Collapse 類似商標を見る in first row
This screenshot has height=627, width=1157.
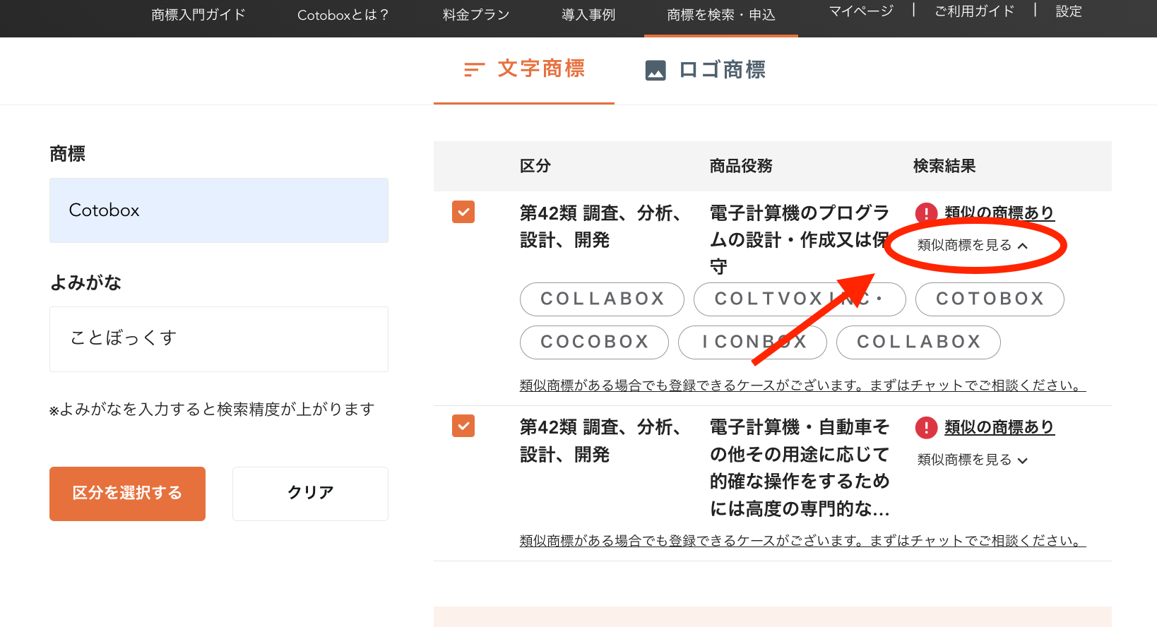click(973, 245)
